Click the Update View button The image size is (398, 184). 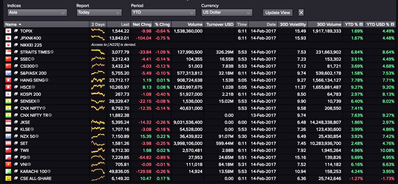pyautogui.click(x=278, y=13)
